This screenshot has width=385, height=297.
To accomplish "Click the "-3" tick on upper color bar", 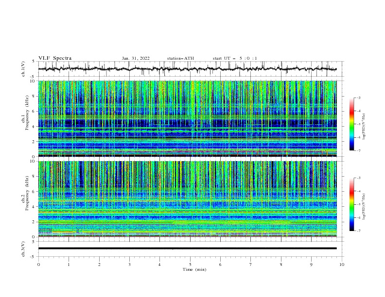I will [x=359, y=98].
